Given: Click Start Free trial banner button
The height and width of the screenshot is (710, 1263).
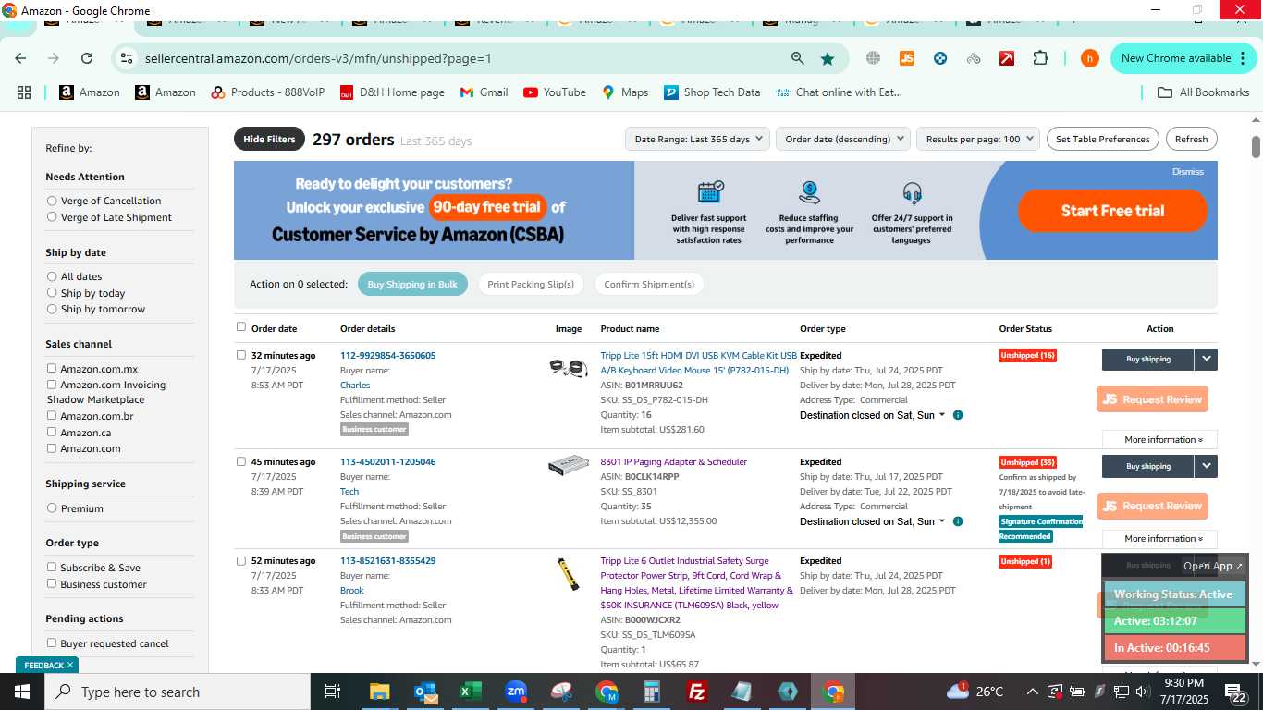Looking at the screenshot, I should (x=1112, y=211).
